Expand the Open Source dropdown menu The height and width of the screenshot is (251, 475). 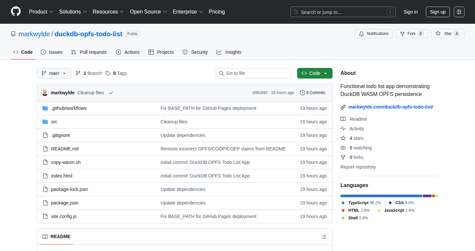tap(148, 12)
